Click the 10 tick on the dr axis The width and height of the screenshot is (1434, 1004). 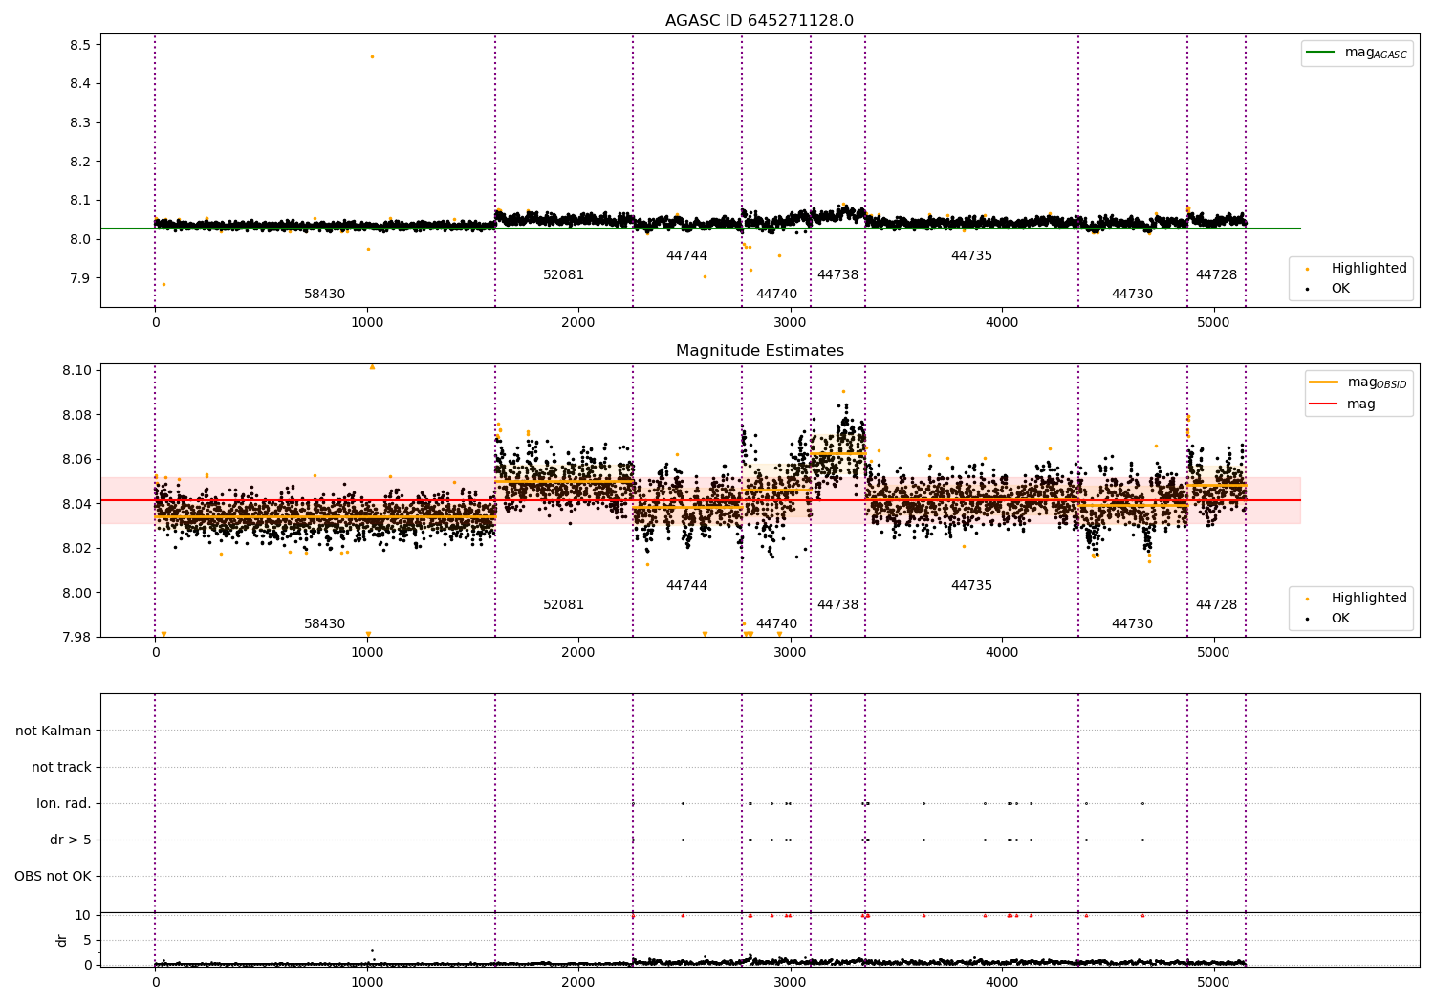click(83, 915)
